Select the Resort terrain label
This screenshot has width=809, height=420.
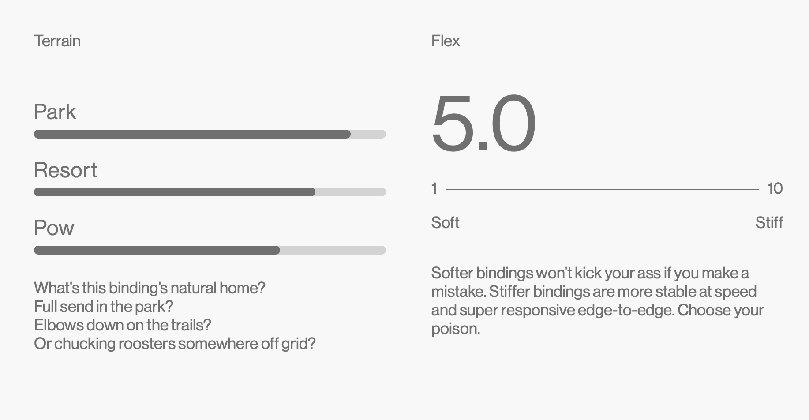pyautogui.click(x=65, y=170)
